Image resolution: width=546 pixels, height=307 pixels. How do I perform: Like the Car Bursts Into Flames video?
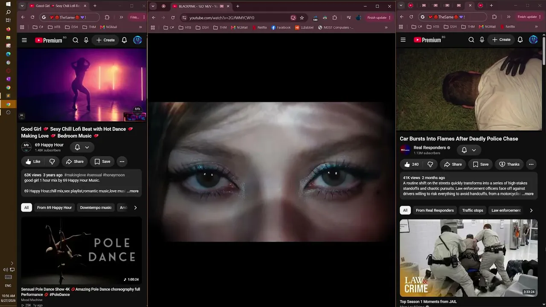(x=411, y=164)
